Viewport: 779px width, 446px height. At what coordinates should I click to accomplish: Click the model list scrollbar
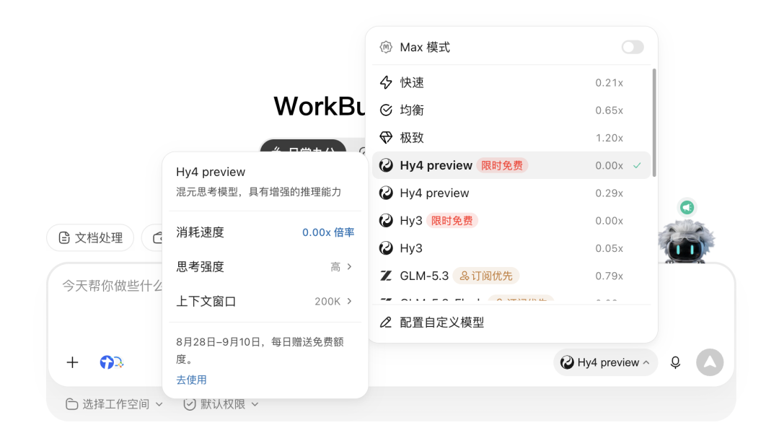coord(653,122)
